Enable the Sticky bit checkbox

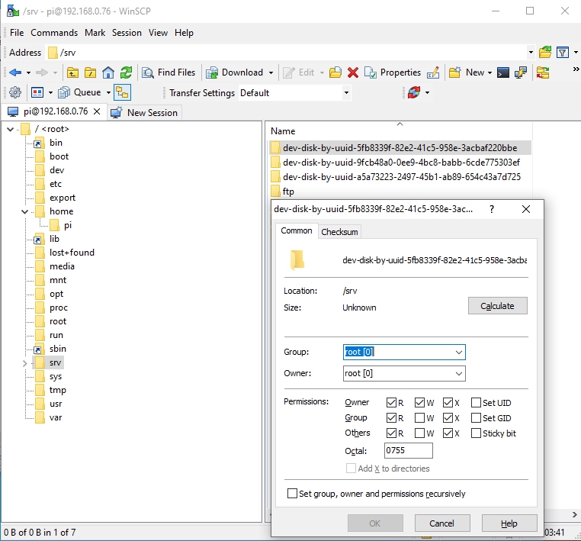[477, 433]
